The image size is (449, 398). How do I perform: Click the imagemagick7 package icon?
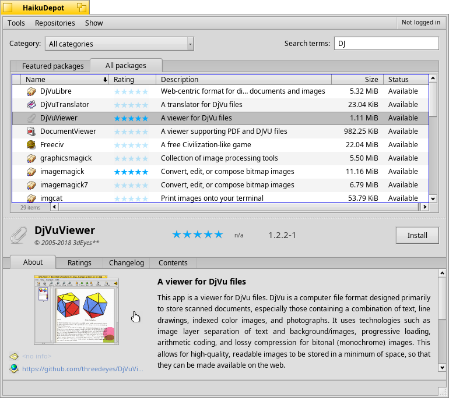click(31, 185)
